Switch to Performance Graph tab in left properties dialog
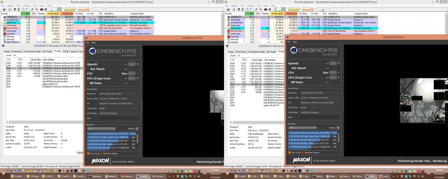448x179 pixels. point(33,51)
